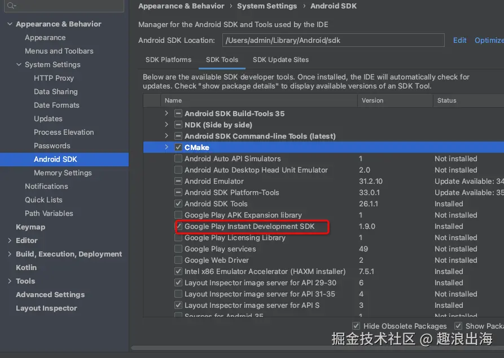This screenshot has height=358, width=504.
Task: Expand the Editor settings group
Action: 10,240
